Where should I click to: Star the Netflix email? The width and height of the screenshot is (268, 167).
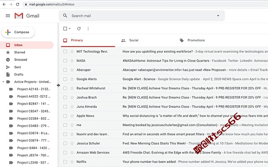coord(72,162)
